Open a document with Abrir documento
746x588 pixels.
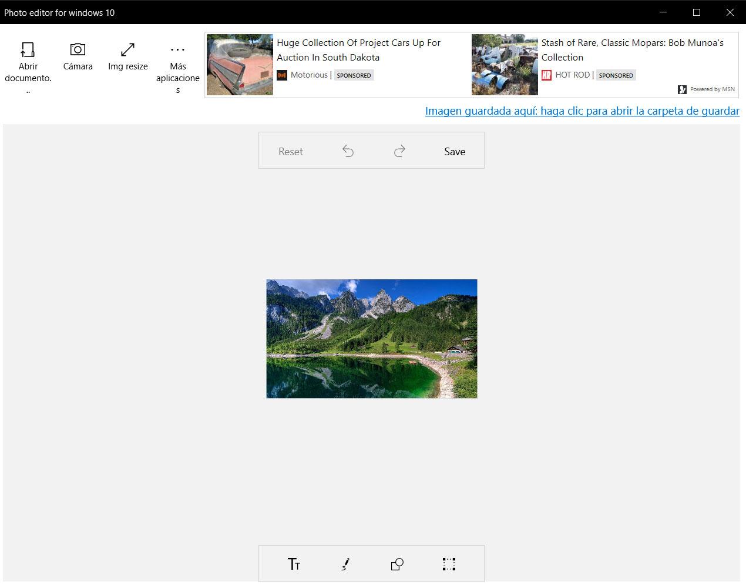click(x=28, y=68)
